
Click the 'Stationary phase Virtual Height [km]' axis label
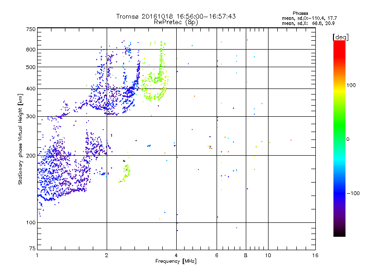[20, 139]
